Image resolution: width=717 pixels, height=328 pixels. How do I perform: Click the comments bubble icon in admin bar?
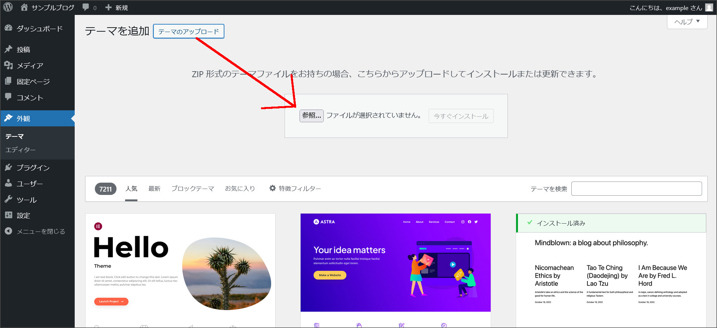pyautogui.click(x=86, y=7)
